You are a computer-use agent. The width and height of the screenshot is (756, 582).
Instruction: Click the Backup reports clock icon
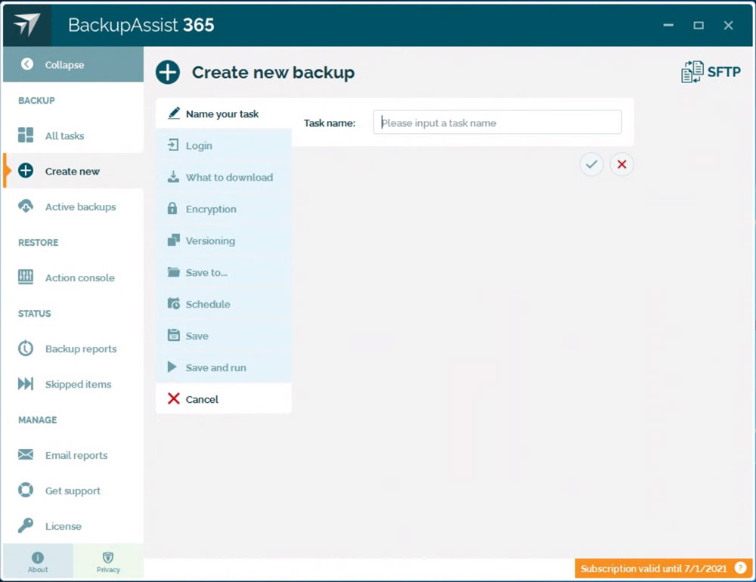pyautogui.click(x=26, y=348)
